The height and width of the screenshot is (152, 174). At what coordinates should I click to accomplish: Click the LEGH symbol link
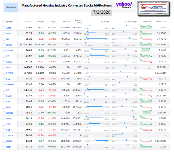pos(9,96)
